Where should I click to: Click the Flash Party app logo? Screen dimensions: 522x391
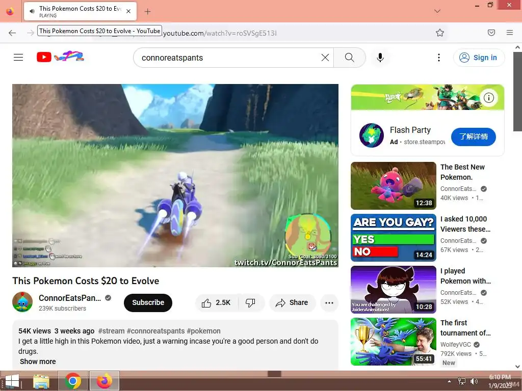click(371, 135)
